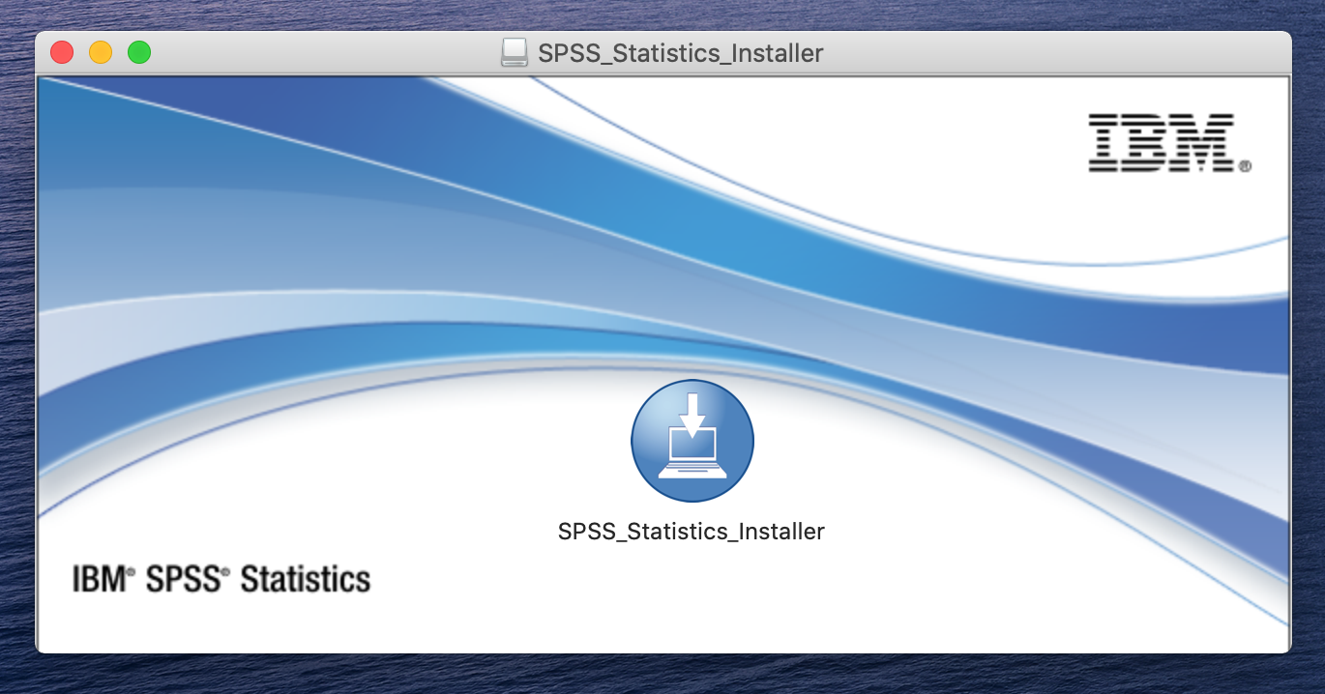The width and height of the screenshot is (1325, 694).
Task: Click the word Statistics in bottom-left branding
Action: (306, 580)
